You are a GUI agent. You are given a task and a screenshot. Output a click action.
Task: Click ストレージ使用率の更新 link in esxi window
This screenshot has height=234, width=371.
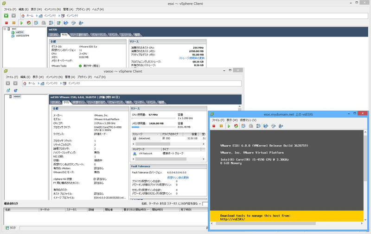click(192, 58)
